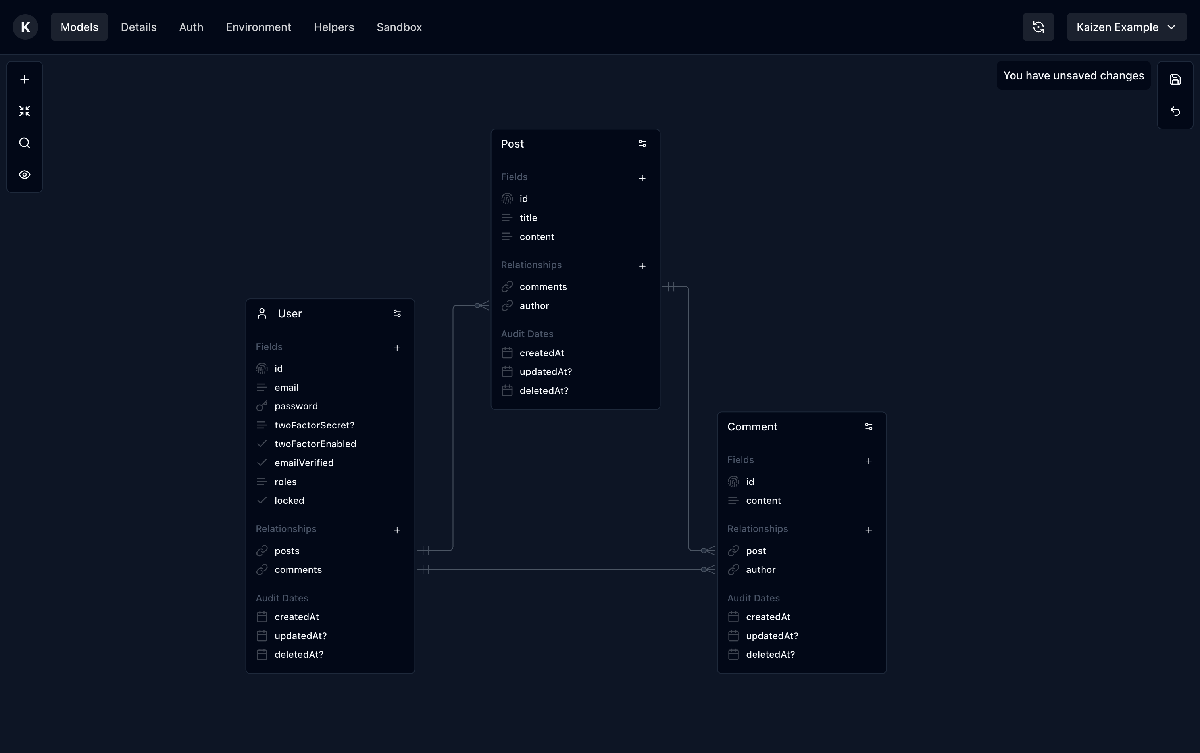Click the undo changes arrow icon
This screenshot has height=753, width=1200.
pos(1175,111)
